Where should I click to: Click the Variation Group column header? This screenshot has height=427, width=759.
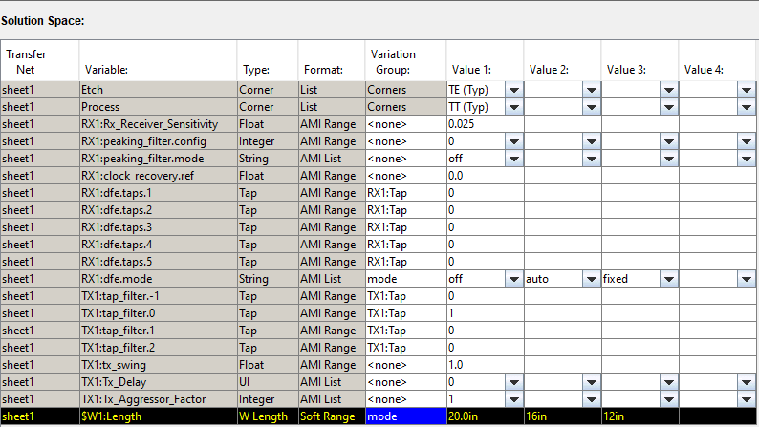point(393,62)
